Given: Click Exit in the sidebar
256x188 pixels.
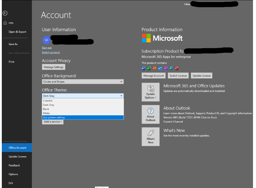Looking at the screenshot, I should [17, 183].
